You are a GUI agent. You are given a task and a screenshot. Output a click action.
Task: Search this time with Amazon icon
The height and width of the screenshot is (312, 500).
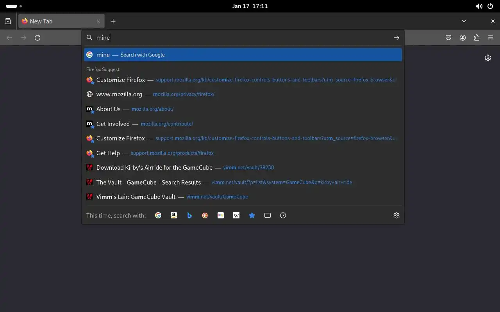click(x=174, y=215)
